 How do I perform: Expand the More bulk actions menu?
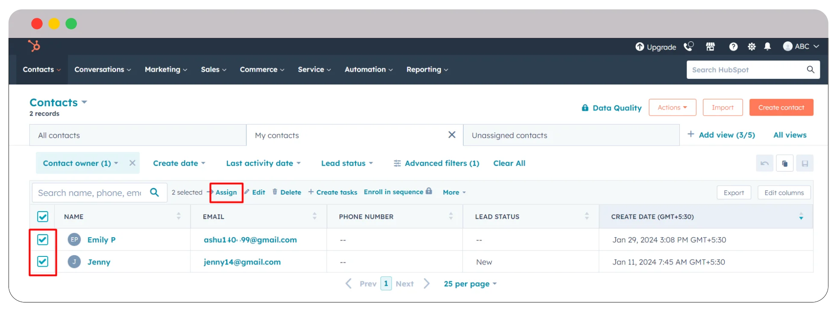(454, 192)
